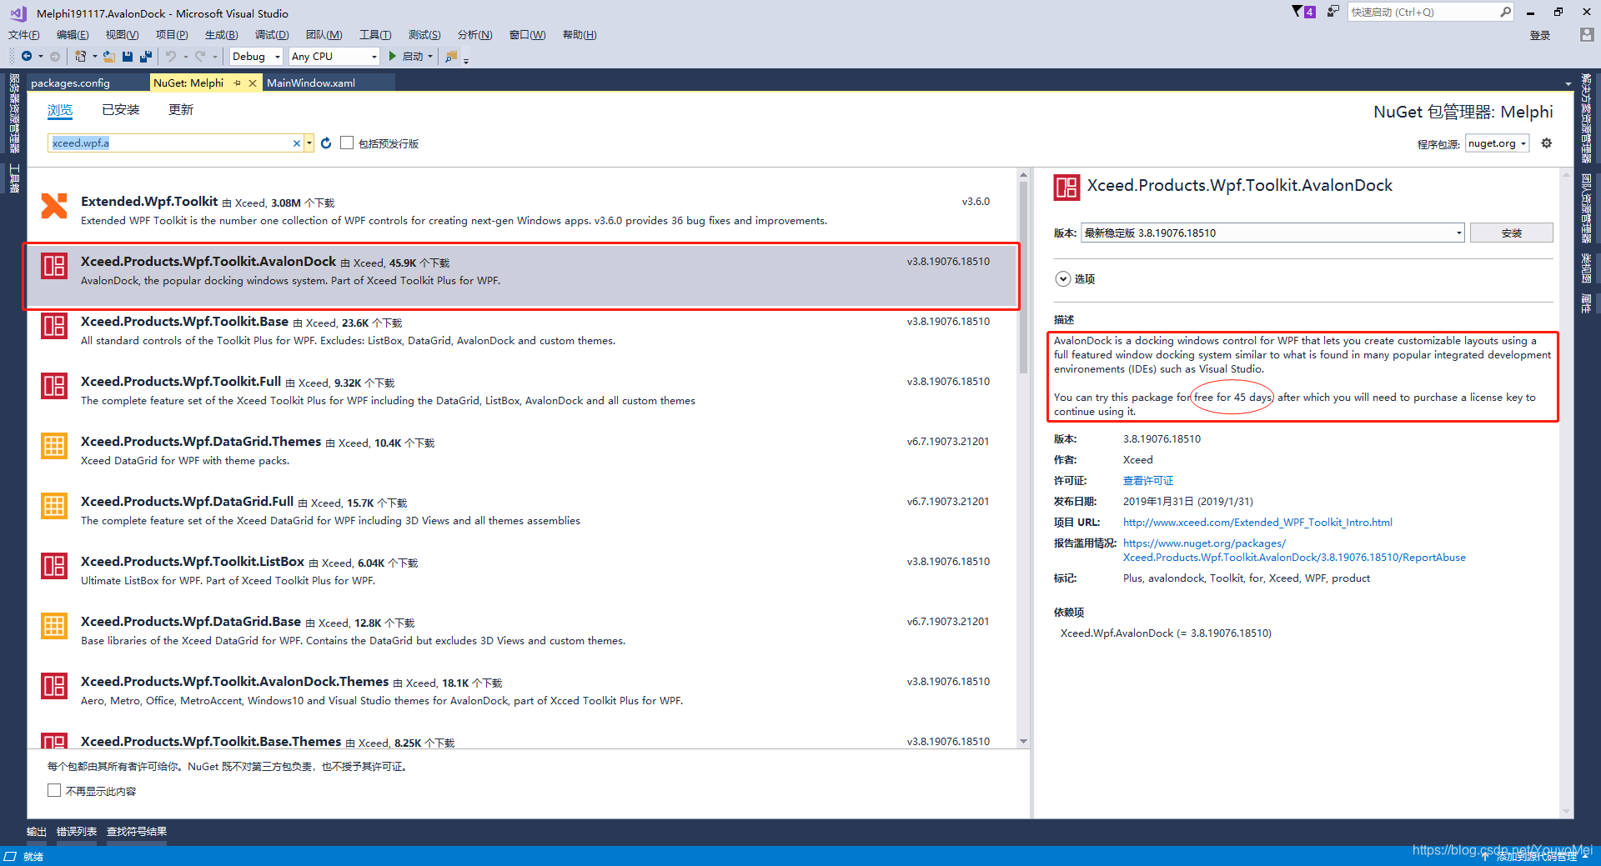Click the Start (启动) debug button
1601x866 pixels.
pos(407,56)
